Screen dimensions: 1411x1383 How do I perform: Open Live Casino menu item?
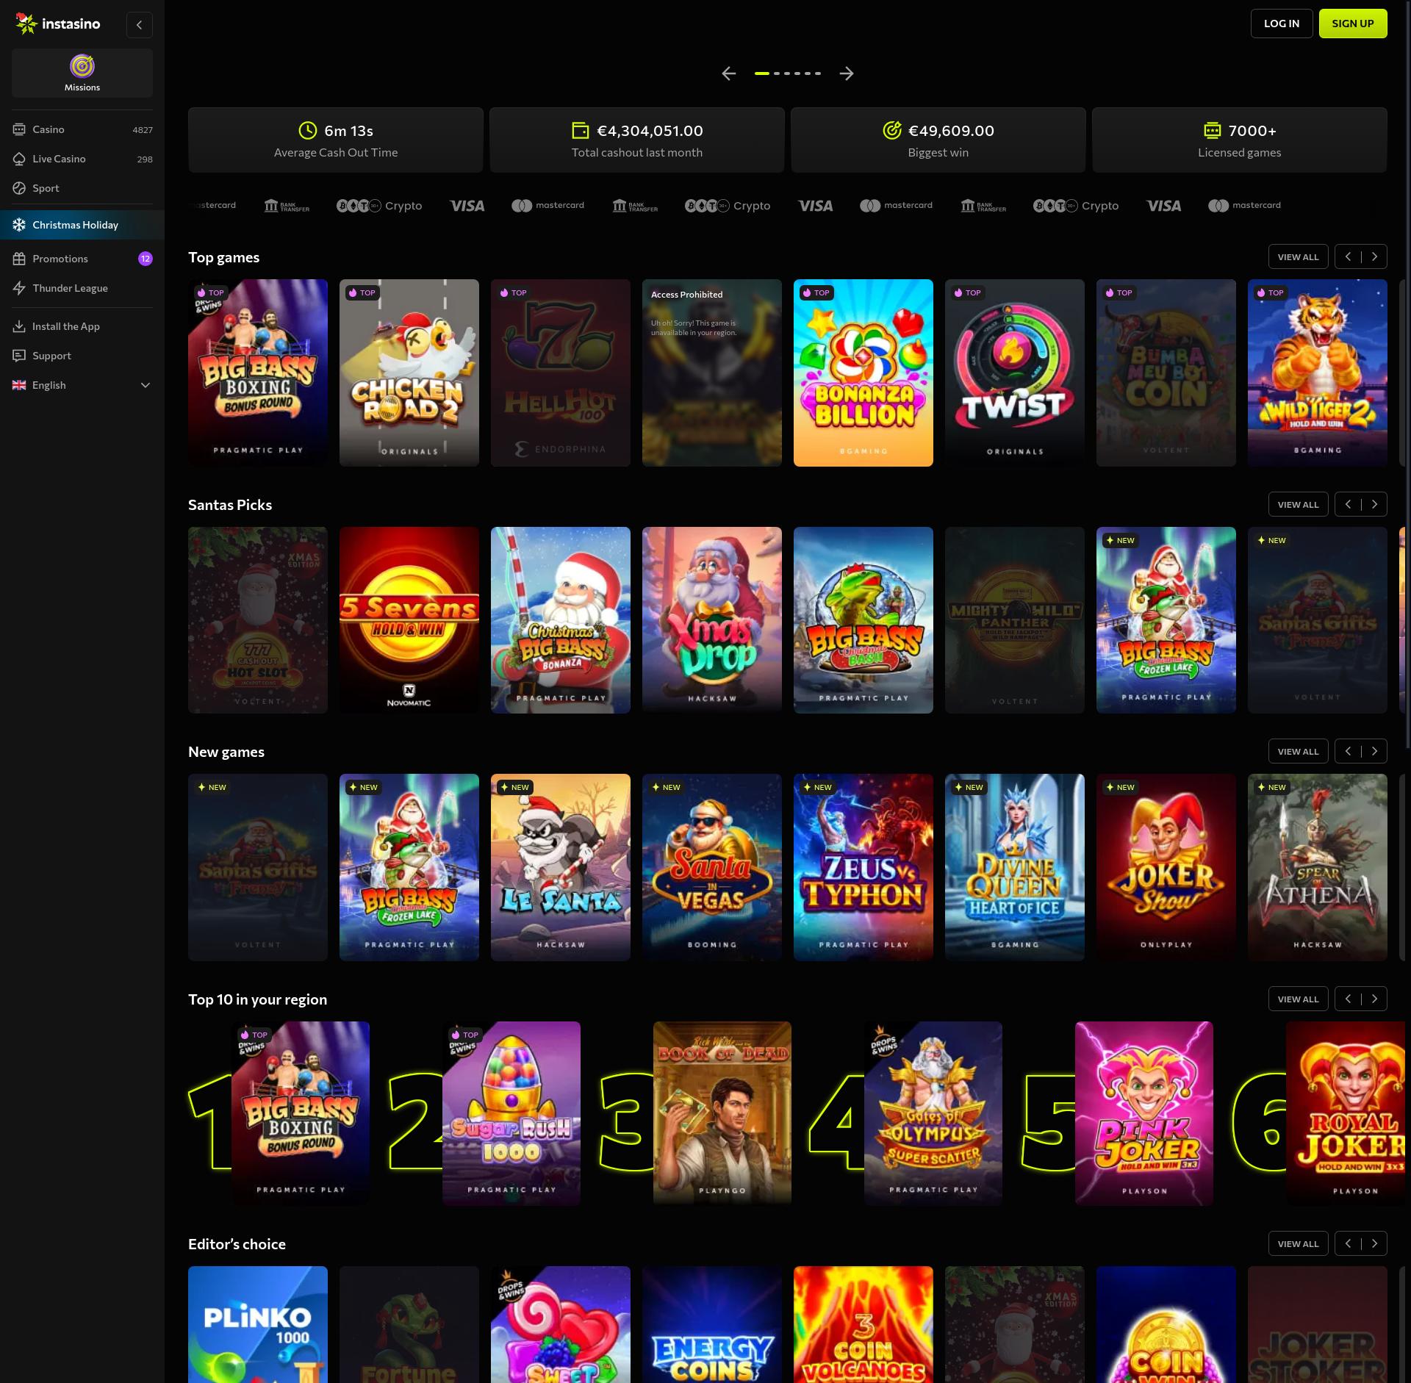59,159
